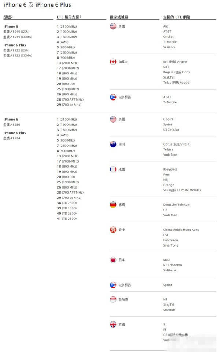Click the Verizon carrier name
220x354 pixels.
pyautogui.click(x=169, y=47)
